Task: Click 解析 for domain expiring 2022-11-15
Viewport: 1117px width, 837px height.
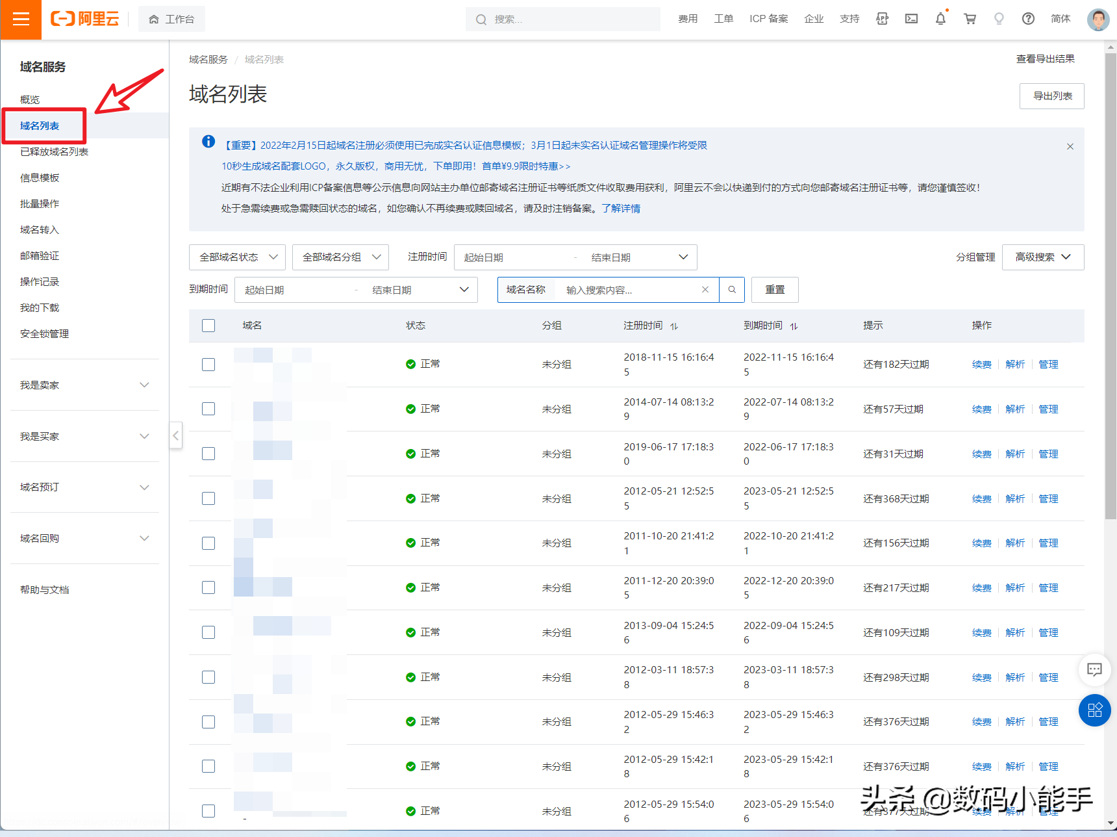Action: click(x=1015, y=365)
